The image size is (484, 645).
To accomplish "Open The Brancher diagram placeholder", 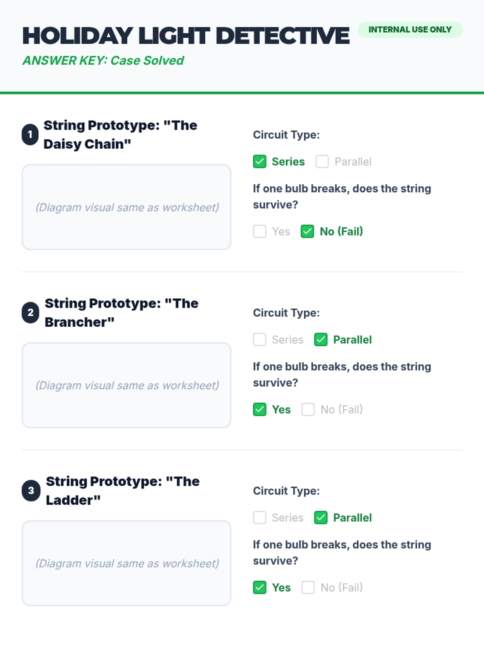I will coord(127,385).
